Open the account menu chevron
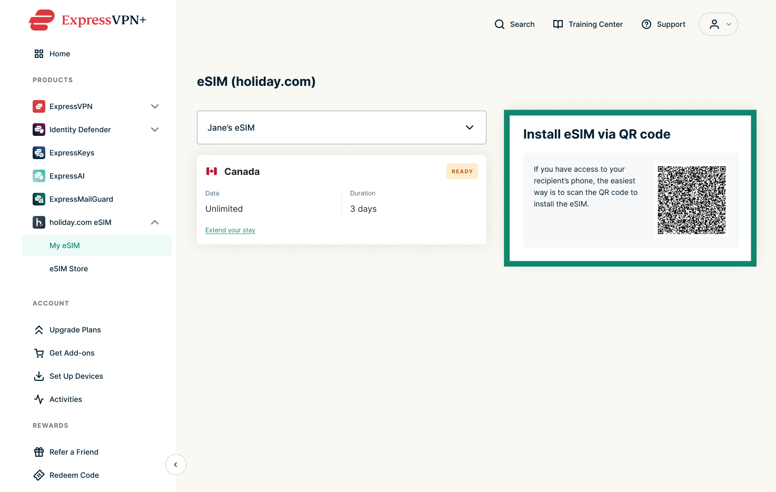This screenshot has height=492, width=776. [729, 24]
